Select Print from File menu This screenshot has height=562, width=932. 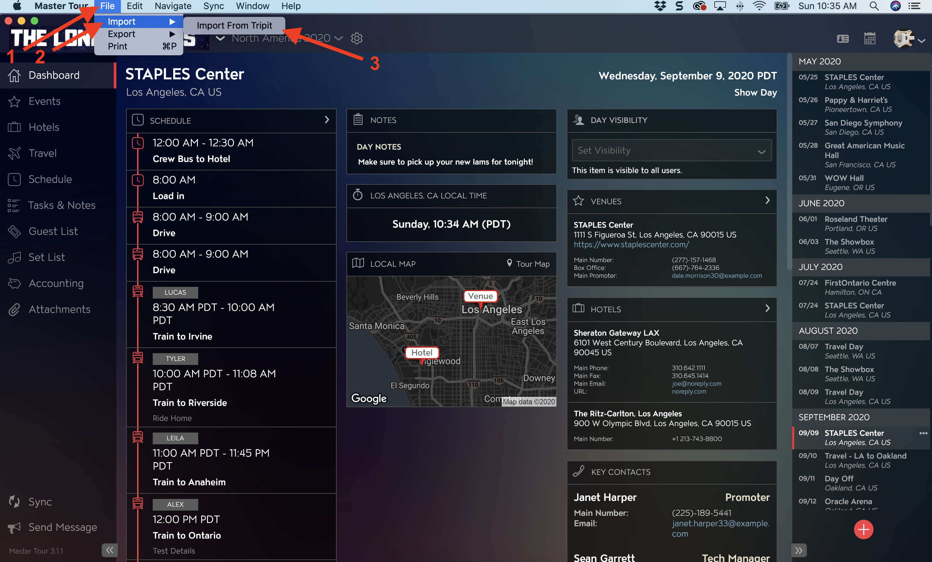pyautogui.click(x=138, y=46)
